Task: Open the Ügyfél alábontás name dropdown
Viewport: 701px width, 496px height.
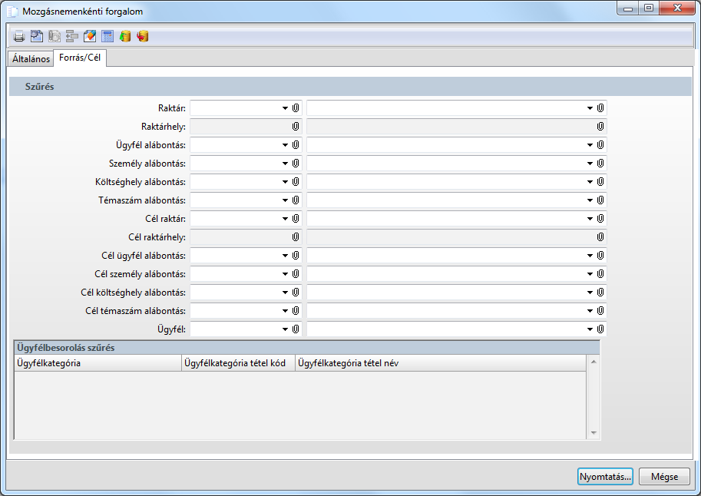Action: (x=590, y=145)
